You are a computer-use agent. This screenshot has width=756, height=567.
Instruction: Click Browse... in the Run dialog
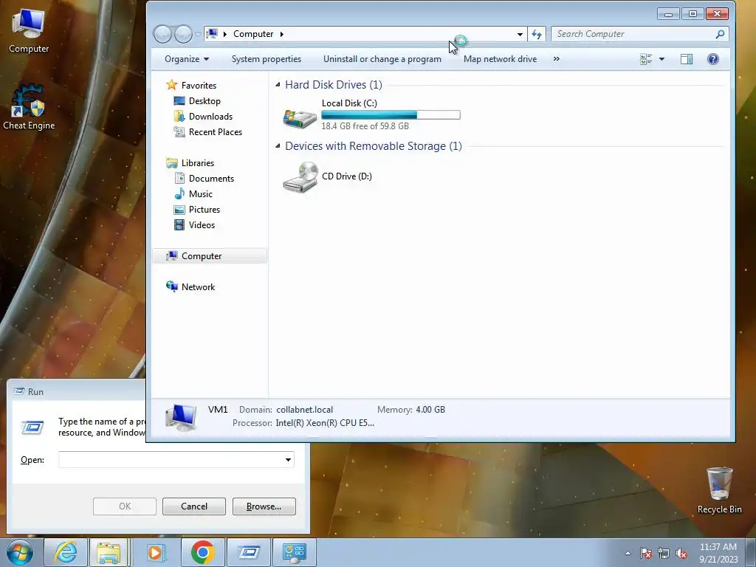(264, 506)
